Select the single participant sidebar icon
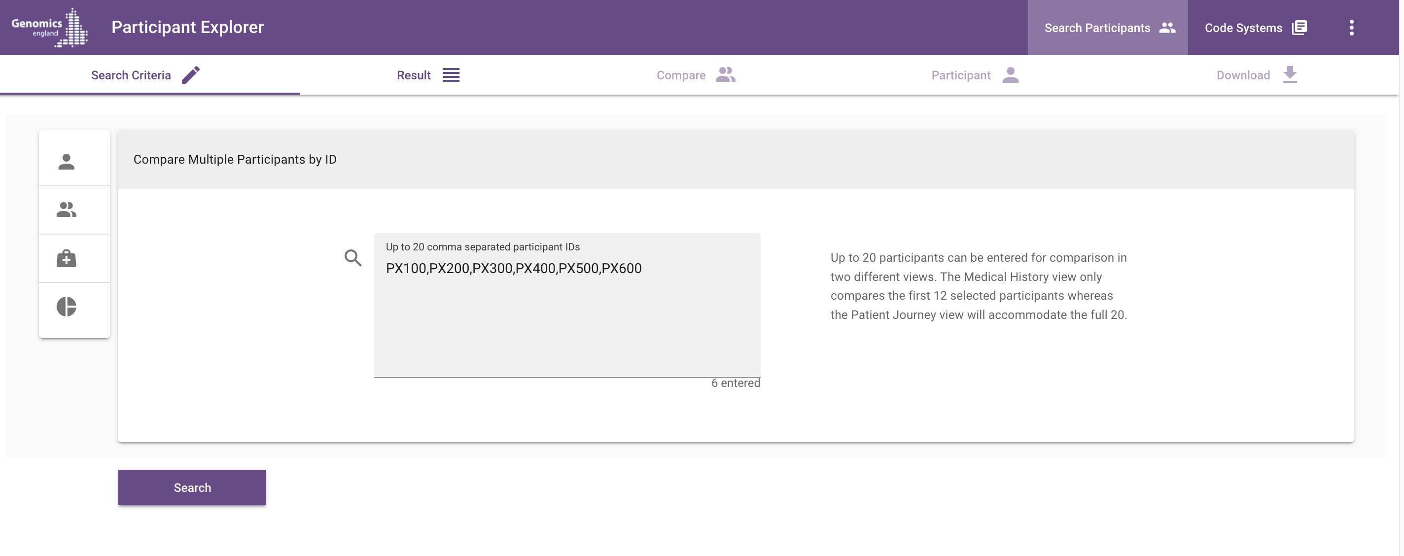 pos(67,161)
